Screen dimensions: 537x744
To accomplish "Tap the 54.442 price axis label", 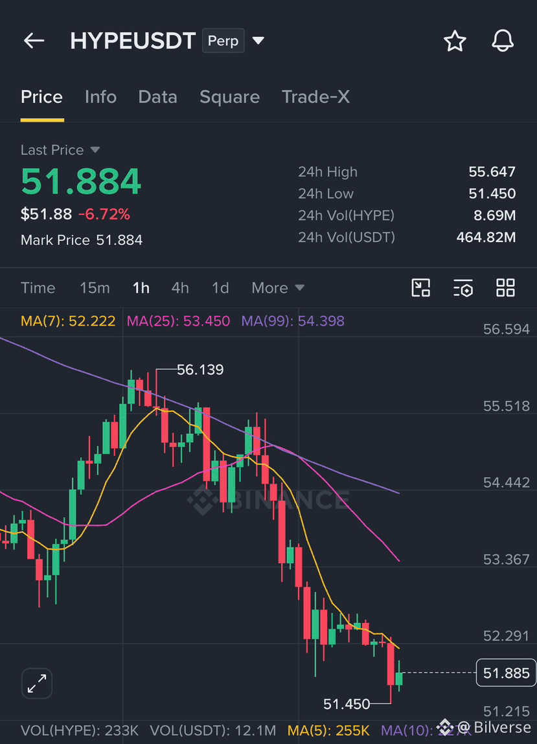I will tap(506, 482).
